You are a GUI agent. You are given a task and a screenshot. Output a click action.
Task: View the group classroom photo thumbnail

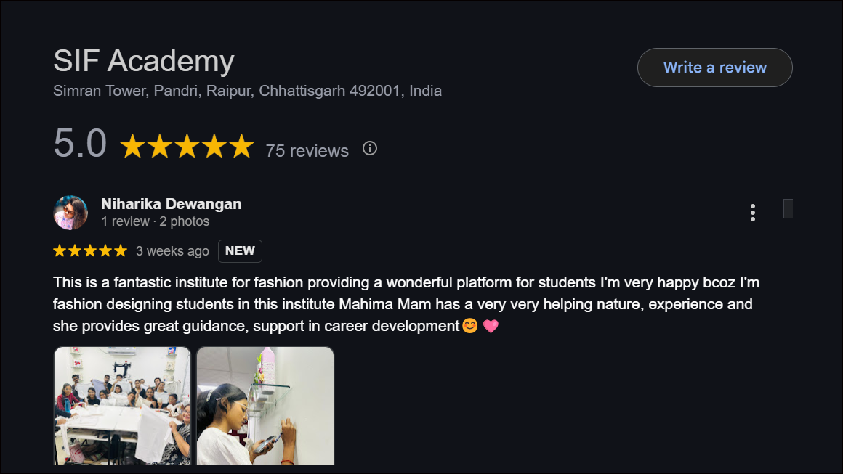(x=122, y=405)
